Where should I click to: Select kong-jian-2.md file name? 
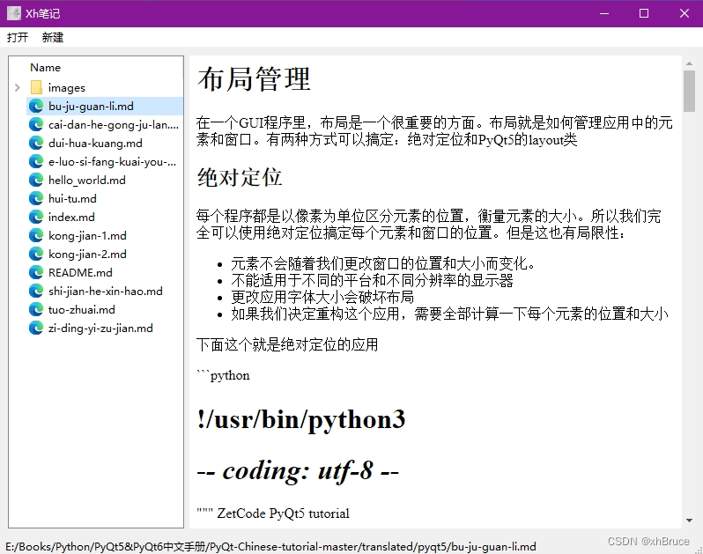tap(87, 255)
